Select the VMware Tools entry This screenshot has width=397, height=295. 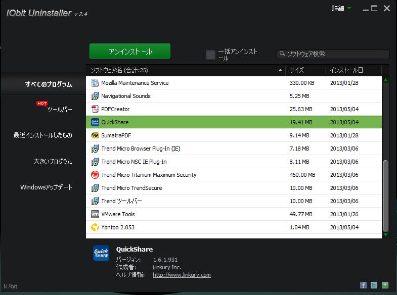click(234, 214)
